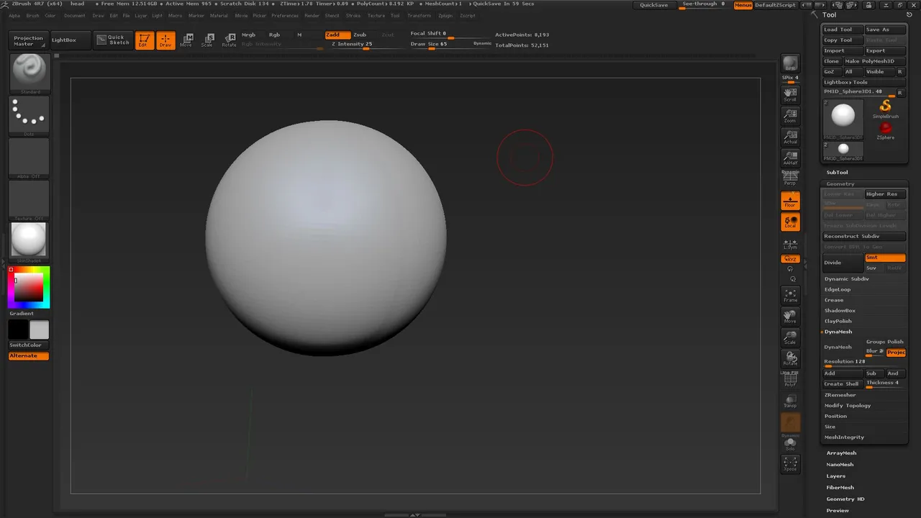
Task: Toggle the Smt button next to Divide
Action: pos(885,258)
